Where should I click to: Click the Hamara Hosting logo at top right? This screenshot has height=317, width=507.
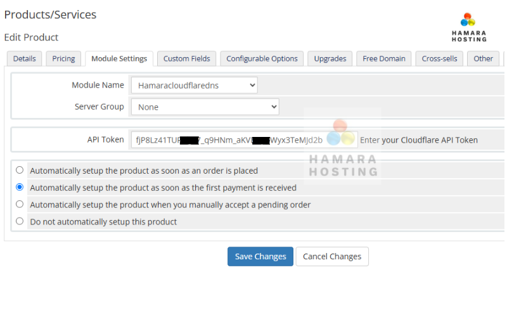pos(469,27)
